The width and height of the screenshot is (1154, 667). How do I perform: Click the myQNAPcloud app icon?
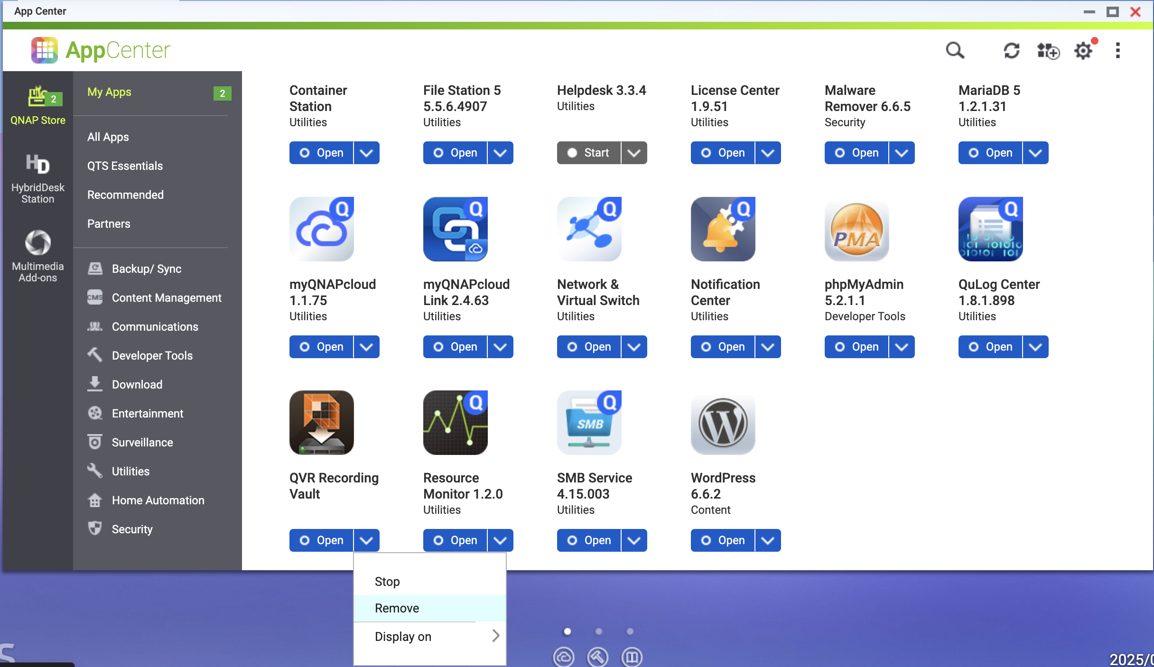coord(322,229)
